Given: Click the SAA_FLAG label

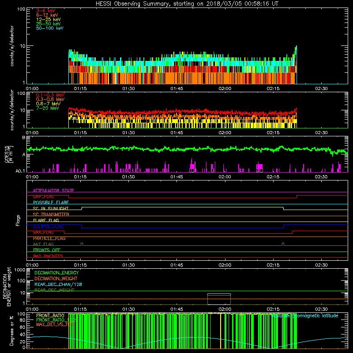Looking at the screenshot, I should pyautogui.click(x=43, y=233).
